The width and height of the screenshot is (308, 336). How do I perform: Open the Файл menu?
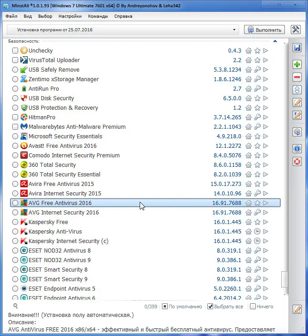[x=11, y=16]
